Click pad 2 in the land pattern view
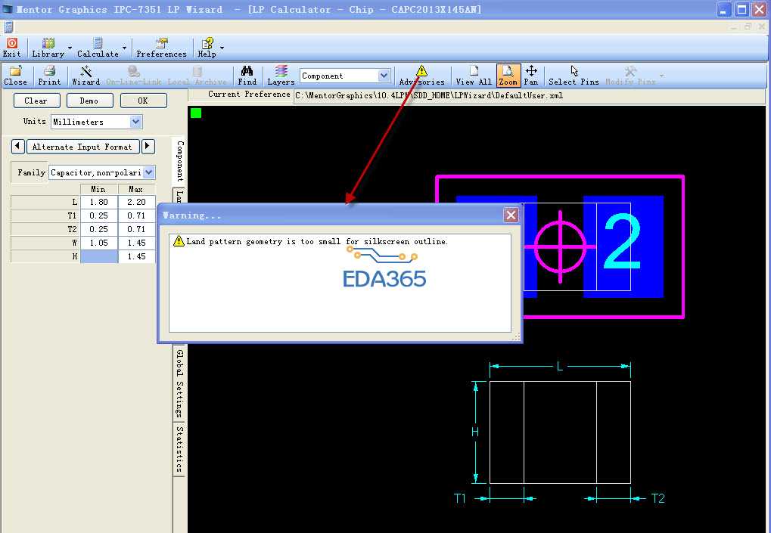The image size is (771, 533). [623, 246]
